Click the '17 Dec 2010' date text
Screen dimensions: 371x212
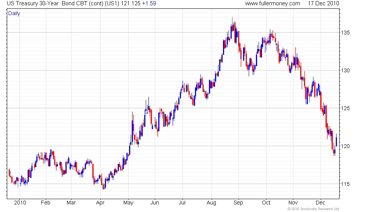click(x=323, y=3)
